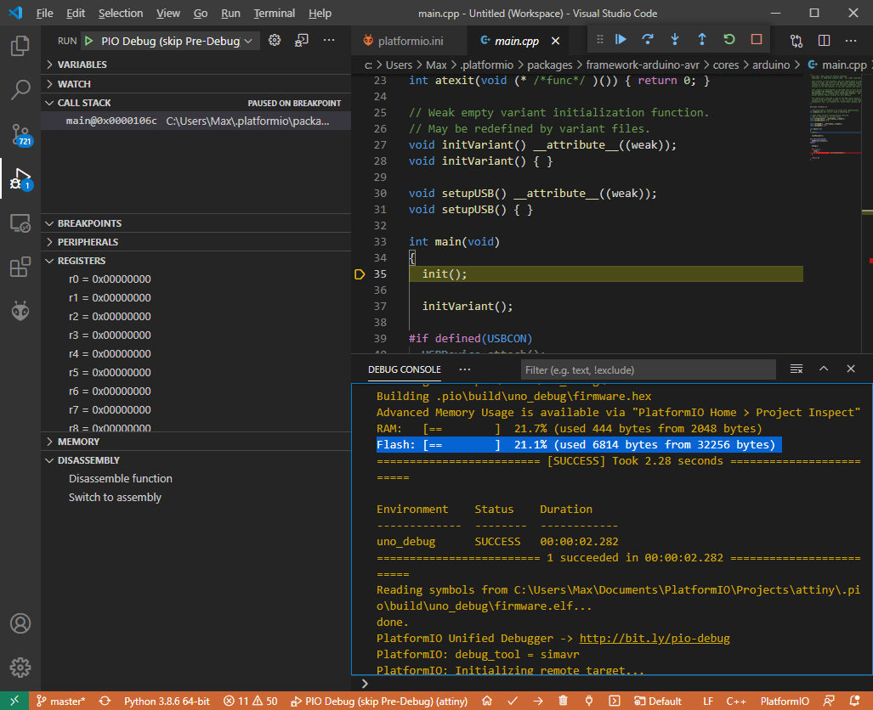Open the Accounts icon in activity bar
Image resolution: width=873 pixels, height=710 pixels.
click(x=20, y=623)
